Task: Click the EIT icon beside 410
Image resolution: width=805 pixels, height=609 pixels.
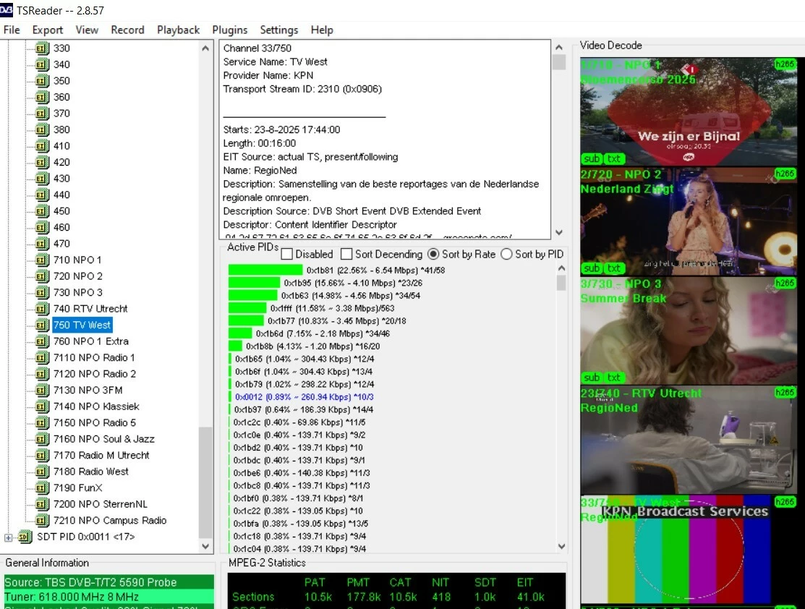Action: pos(42,146)
